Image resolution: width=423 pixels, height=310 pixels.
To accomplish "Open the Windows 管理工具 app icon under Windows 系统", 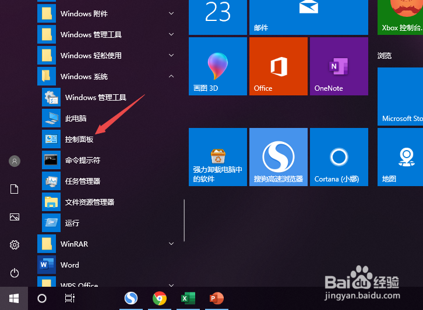I will point(51,97).
